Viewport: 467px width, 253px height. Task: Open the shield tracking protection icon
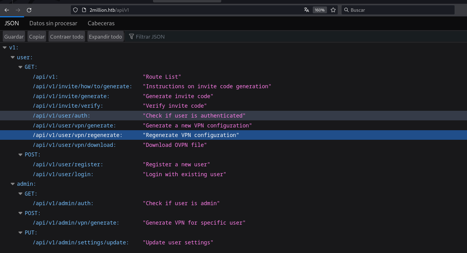click(x=75, y=10)
